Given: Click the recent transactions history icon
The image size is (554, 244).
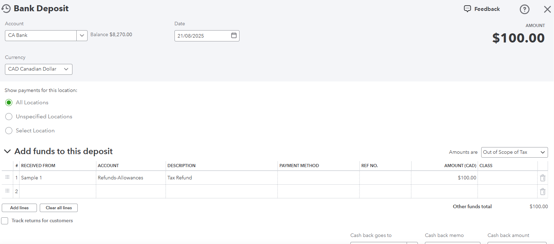Looking at the screenshot, I should point(6,9).
